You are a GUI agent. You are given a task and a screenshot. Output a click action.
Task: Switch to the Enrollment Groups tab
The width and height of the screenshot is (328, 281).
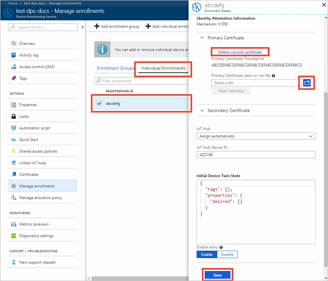click(116, 68)
